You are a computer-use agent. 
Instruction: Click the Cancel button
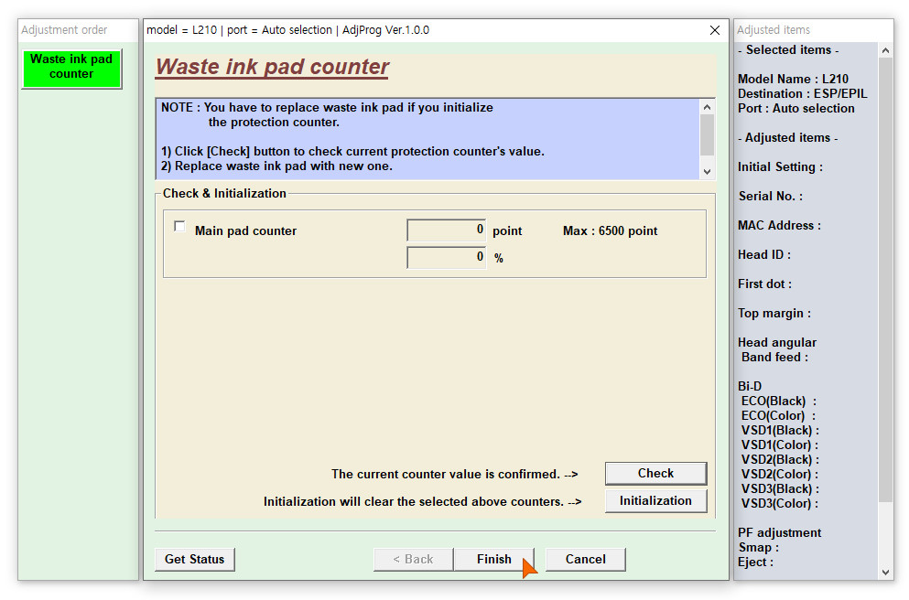tap(586, 560)
